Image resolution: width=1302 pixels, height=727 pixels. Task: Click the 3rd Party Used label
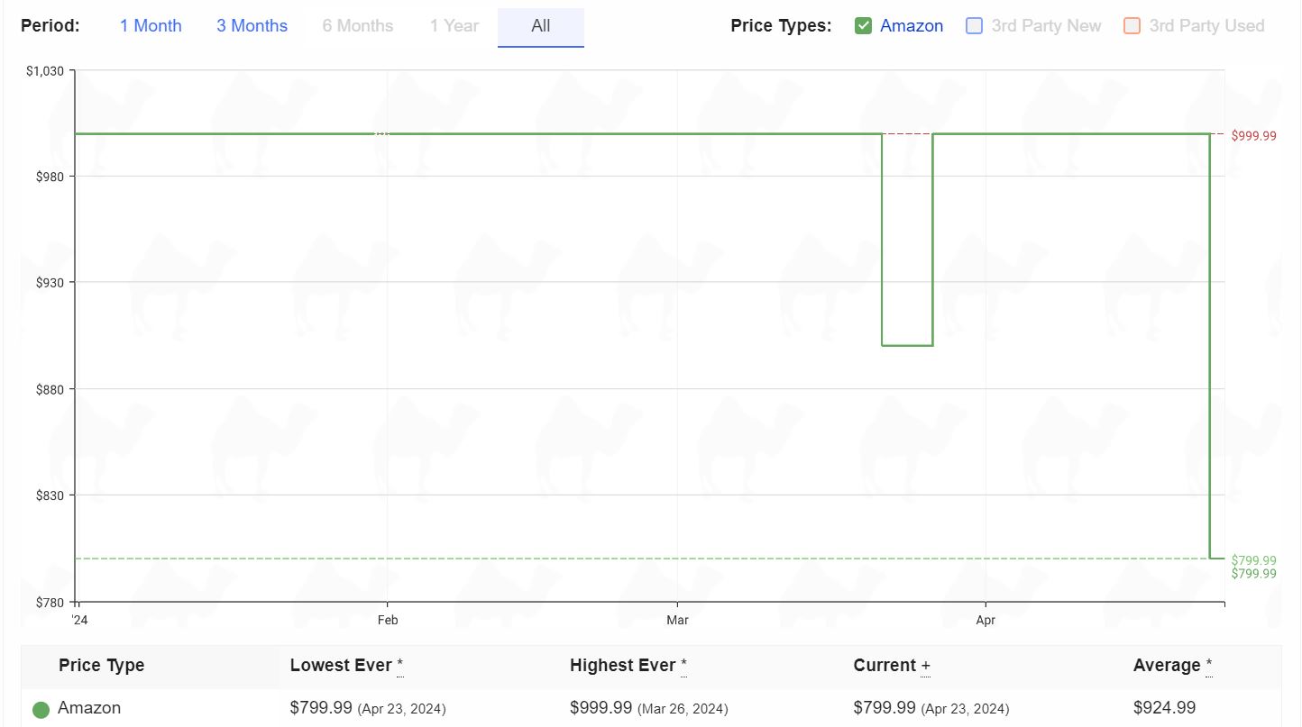click(x=1206, y=26)
